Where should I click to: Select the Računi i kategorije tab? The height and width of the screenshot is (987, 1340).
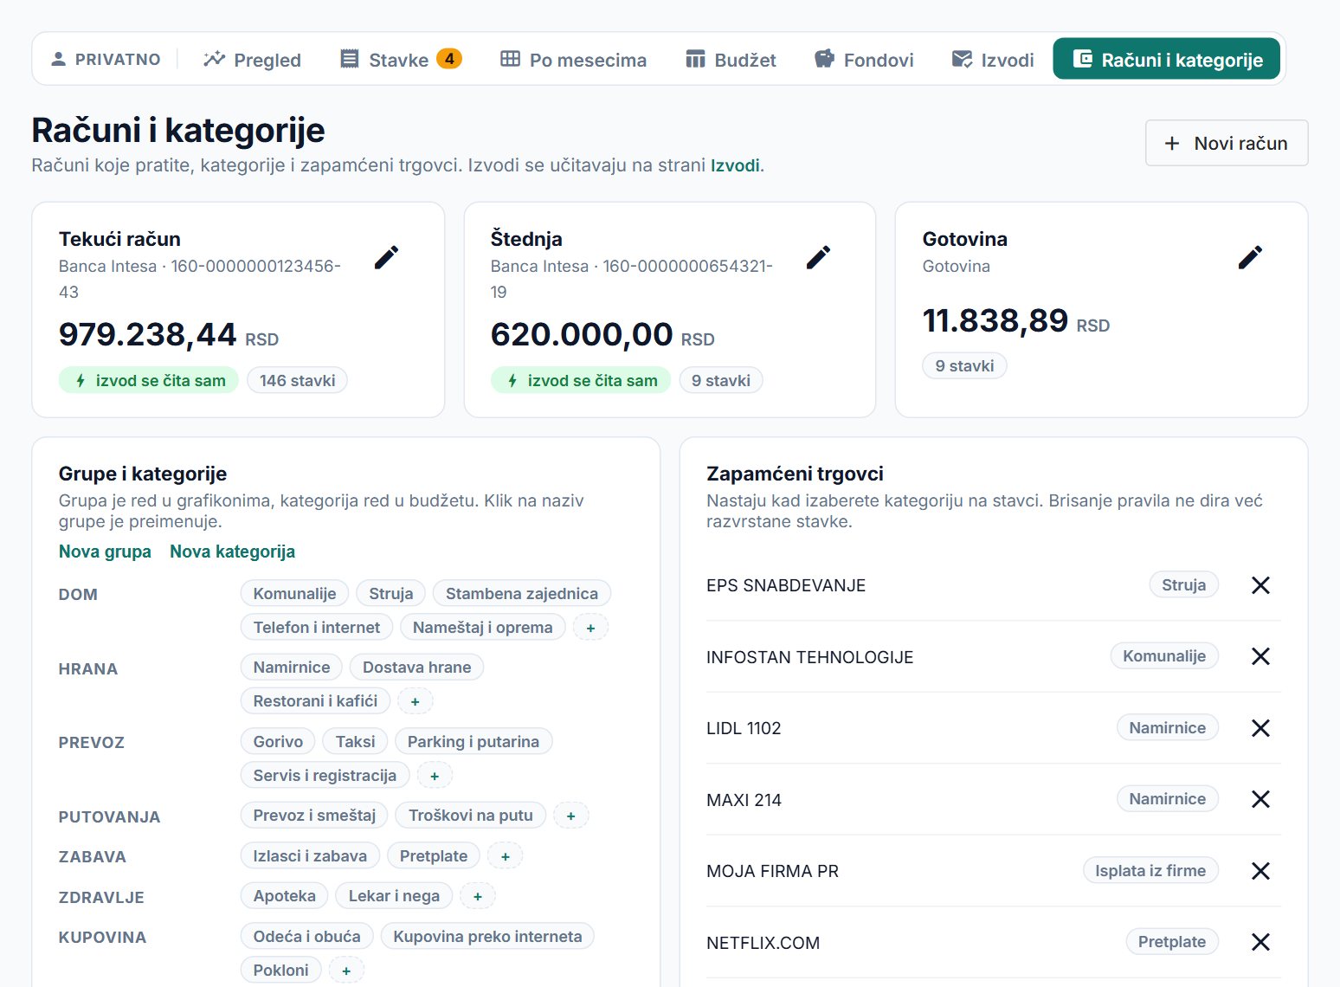click(1167, 59)
